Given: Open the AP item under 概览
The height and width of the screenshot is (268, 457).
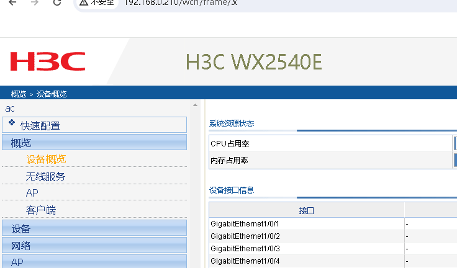Looking at the screenshot, I should 32,193.
